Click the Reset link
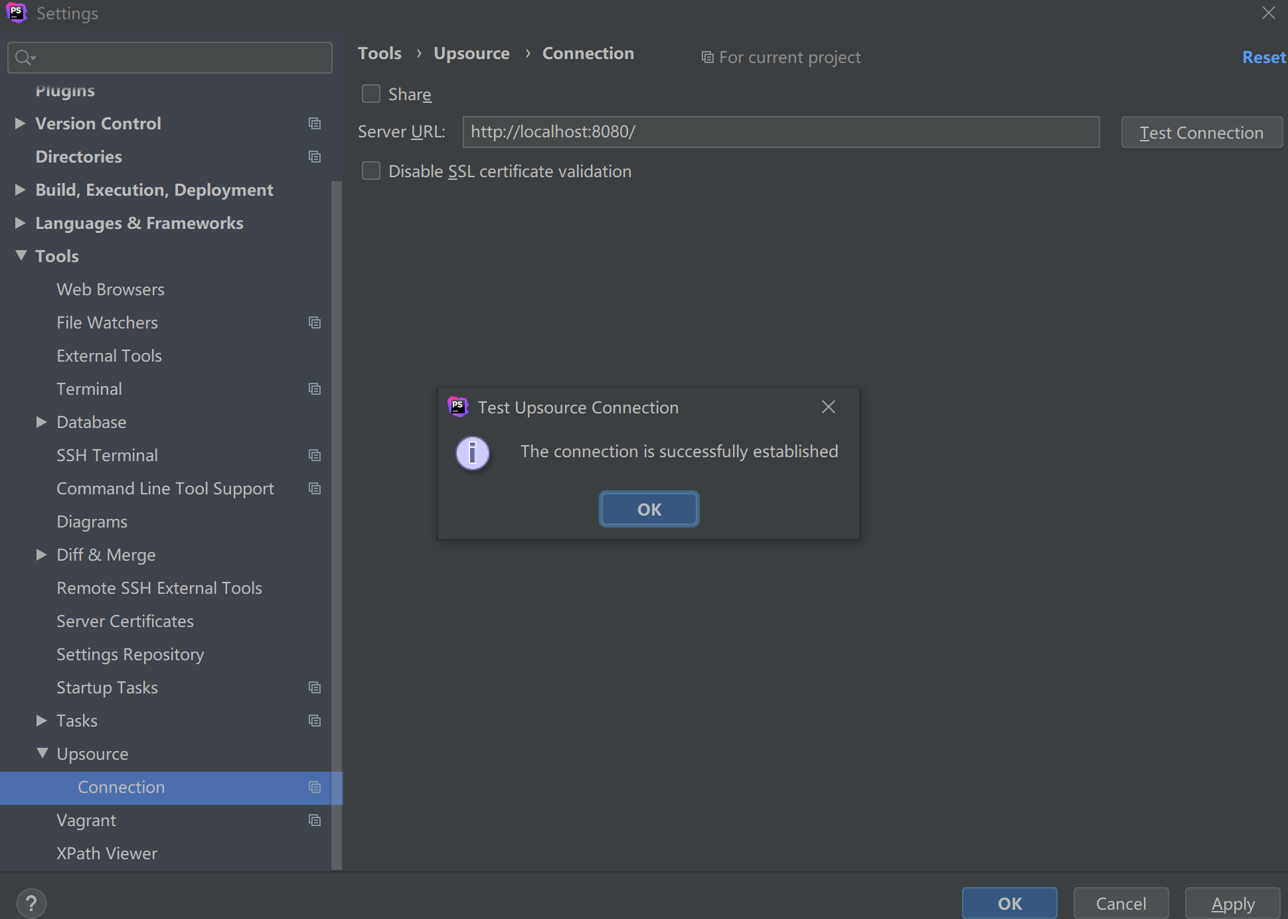The height and width of the screenshot is (919, 1288). 1264,57
